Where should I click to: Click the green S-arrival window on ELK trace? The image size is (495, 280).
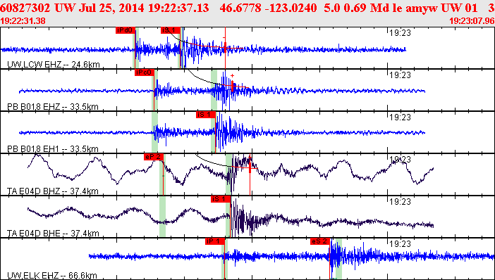338,259
